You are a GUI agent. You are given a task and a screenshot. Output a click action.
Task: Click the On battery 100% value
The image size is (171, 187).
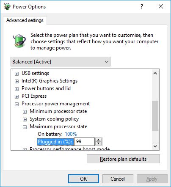(71, 134)
